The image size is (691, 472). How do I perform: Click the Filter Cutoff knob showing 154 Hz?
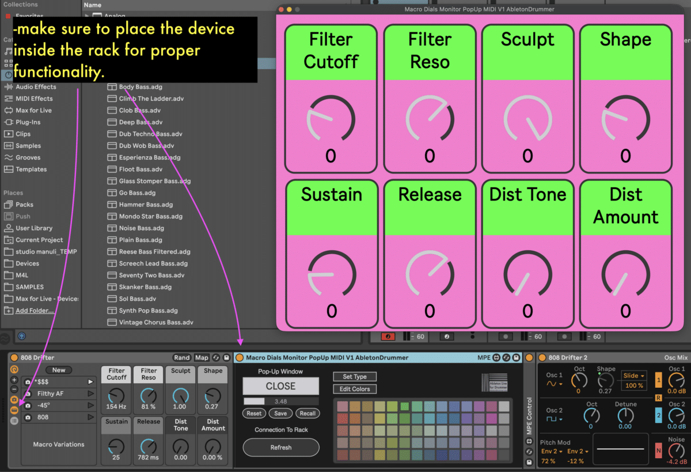tap(116, 395)
